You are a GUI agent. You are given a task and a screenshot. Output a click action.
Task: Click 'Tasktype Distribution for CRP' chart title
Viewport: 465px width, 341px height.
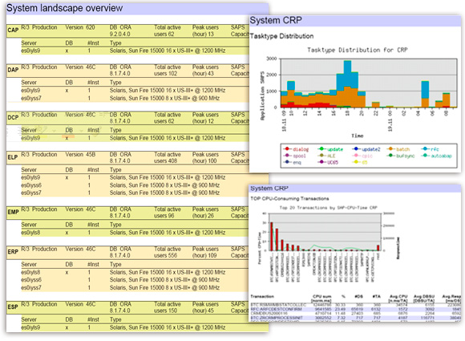coord(358,50)
